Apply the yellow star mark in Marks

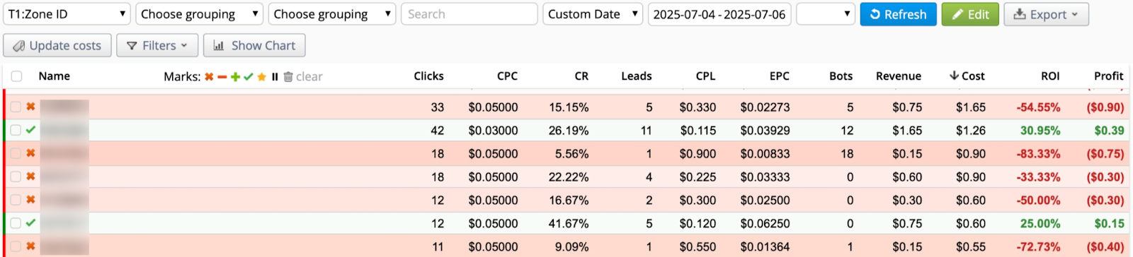(261, 77)
